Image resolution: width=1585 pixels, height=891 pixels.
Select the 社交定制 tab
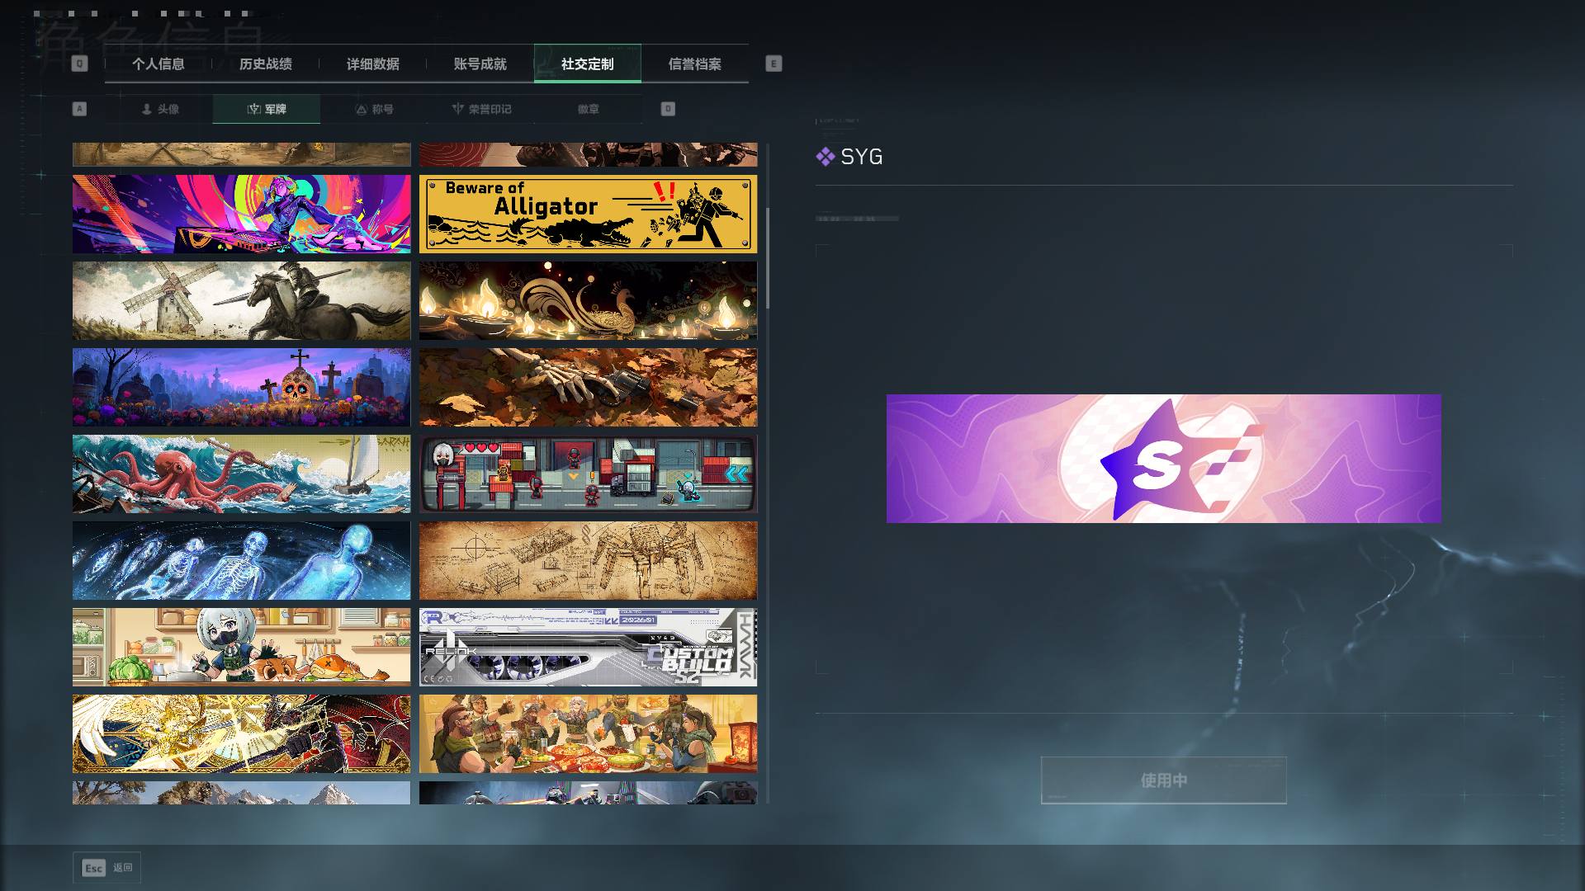coord(588,64)
